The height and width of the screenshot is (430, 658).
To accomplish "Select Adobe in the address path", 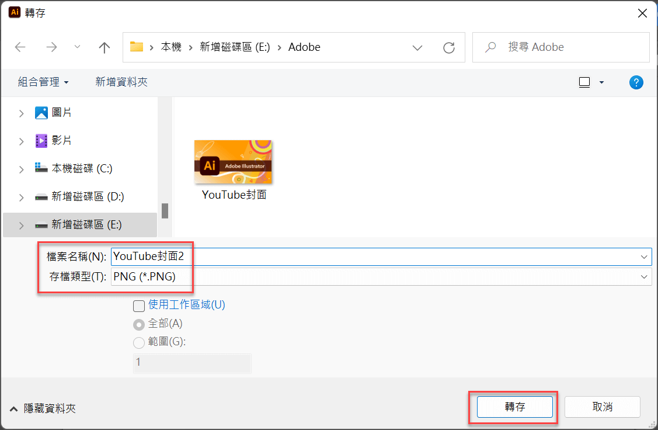I will tap(304, 47).
